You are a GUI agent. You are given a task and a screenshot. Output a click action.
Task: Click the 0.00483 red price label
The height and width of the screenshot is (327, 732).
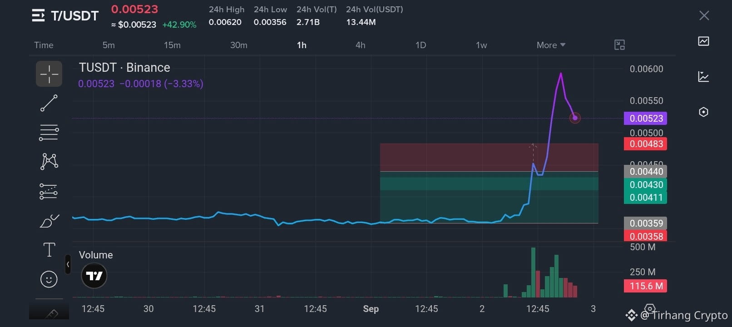645,144
